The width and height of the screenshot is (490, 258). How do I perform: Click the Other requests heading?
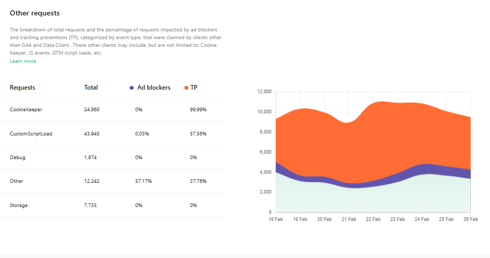point(34,12)
